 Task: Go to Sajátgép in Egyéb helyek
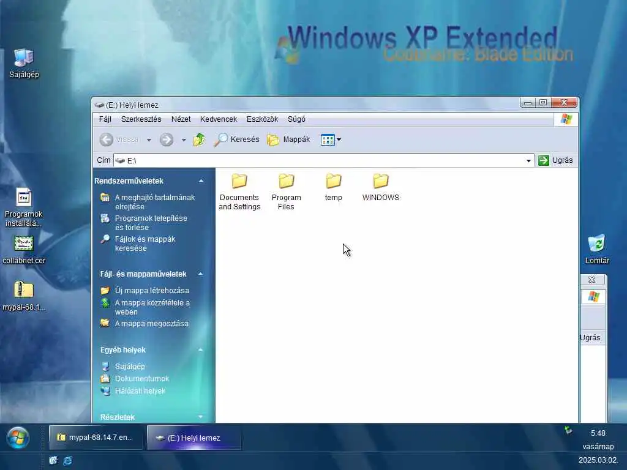(130, 366)
